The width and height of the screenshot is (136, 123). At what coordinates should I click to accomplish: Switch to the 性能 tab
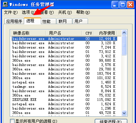(49, 21)
